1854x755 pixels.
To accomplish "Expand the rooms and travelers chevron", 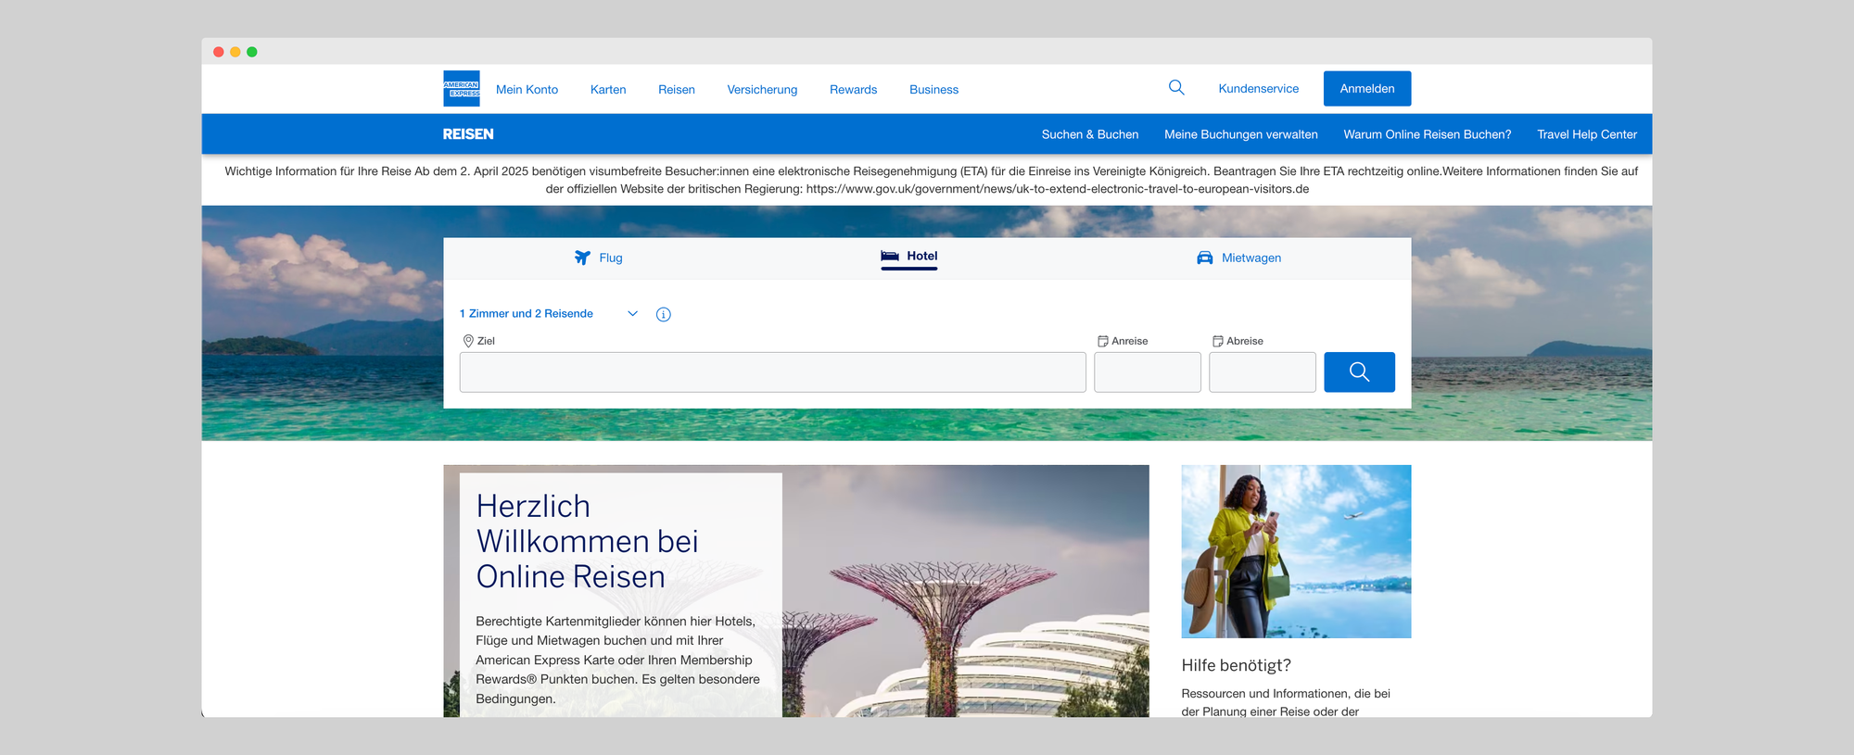I will (x=632, y=313).
